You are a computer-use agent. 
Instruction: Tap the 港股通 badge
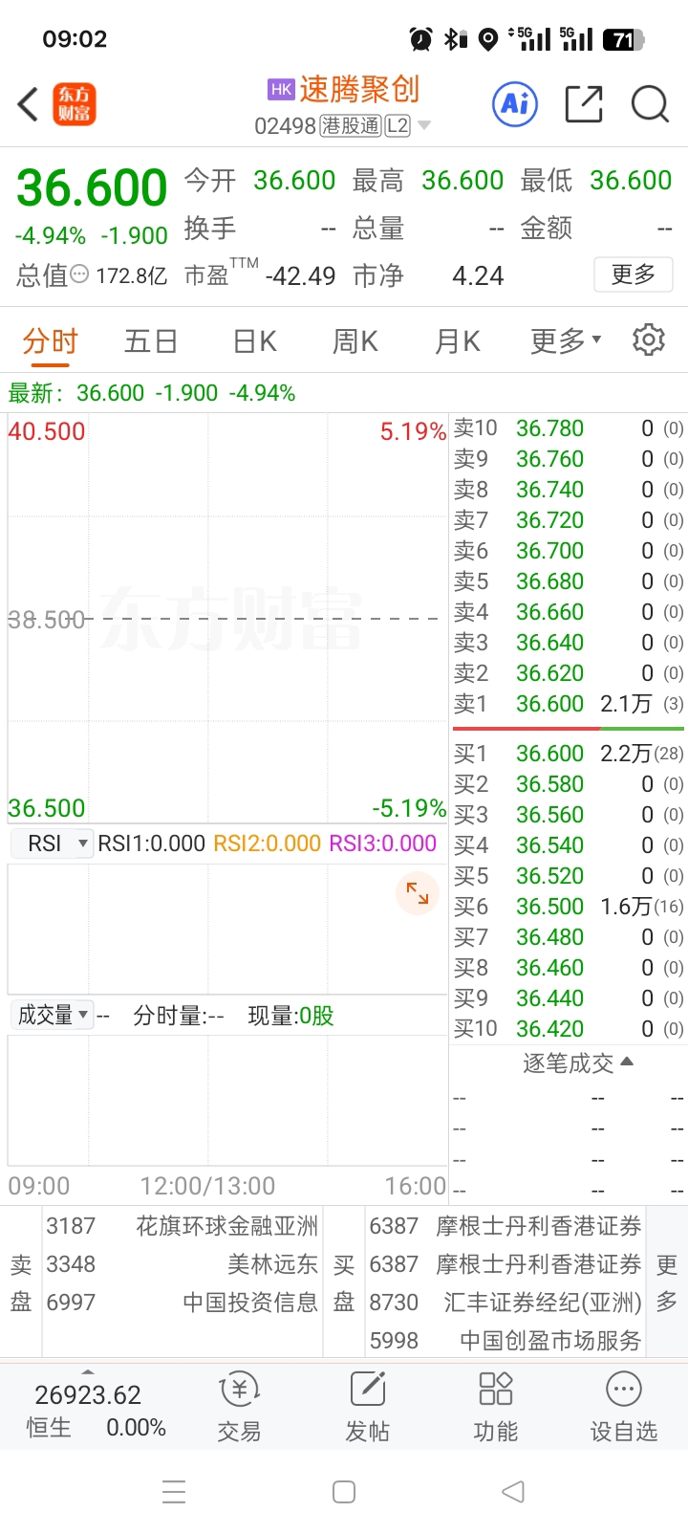(x=351, y=126)
